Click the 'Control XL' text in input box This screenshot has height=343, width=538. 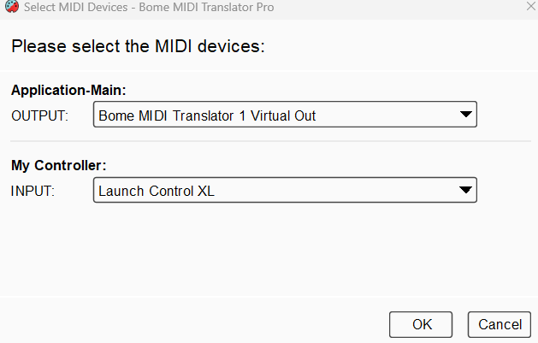tap(181, 192)
